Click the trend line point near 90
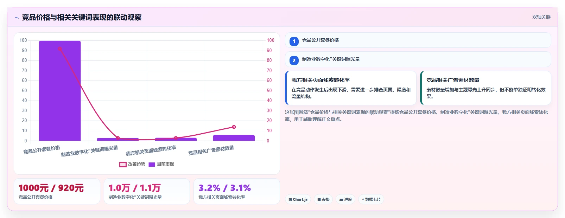Screen dimensions: 565x218 click(x=60, y=49)
